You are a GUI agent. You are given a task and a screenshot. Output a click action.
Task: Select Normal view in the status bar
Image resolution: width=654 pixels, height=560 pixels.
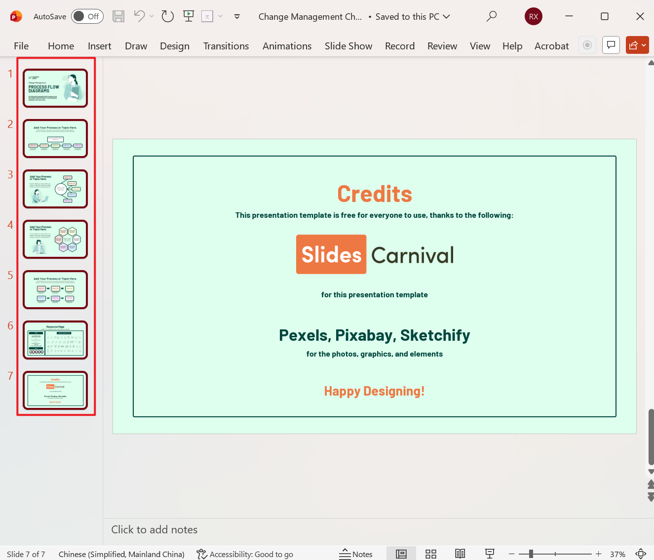tap(401, 553)
